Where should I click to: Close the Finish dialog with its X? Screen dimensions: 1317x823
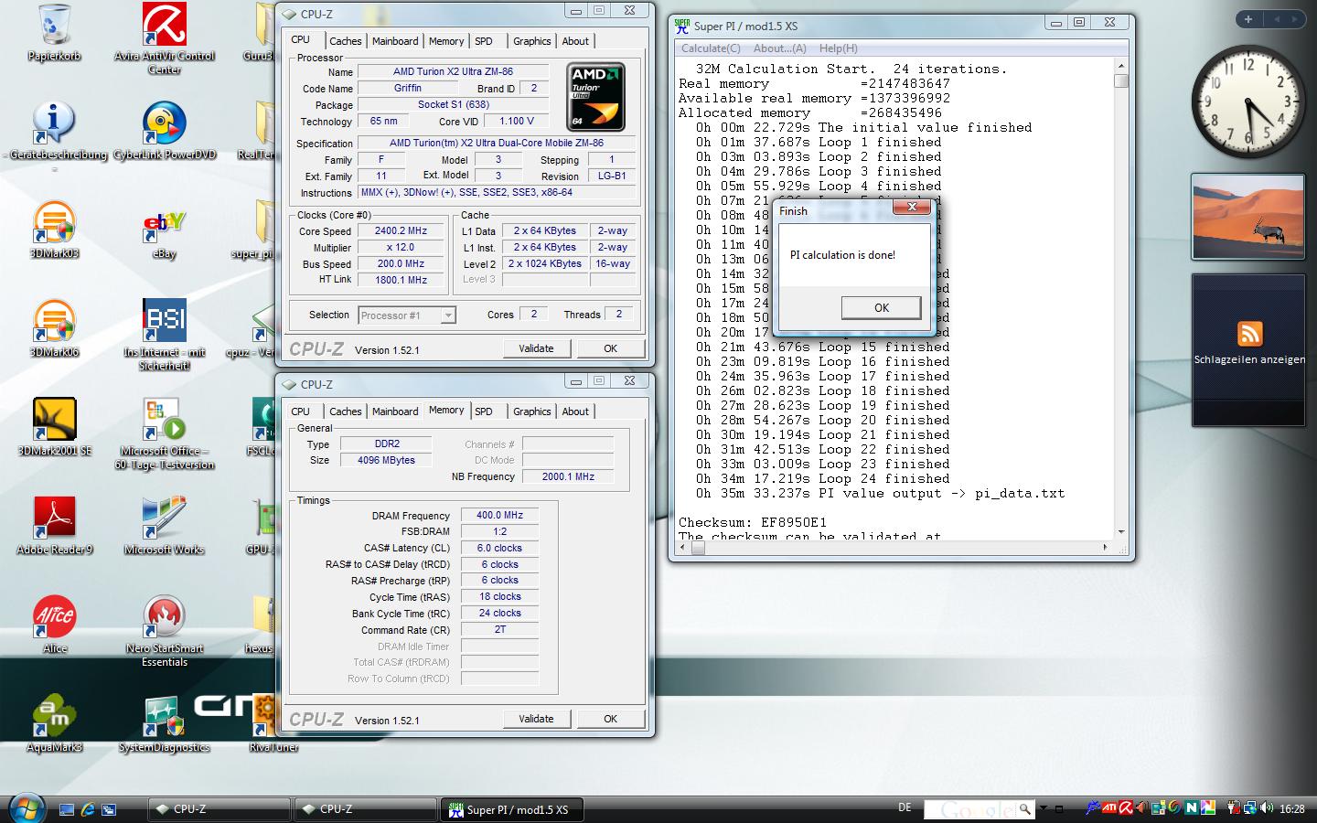click(x=912, y=208)
